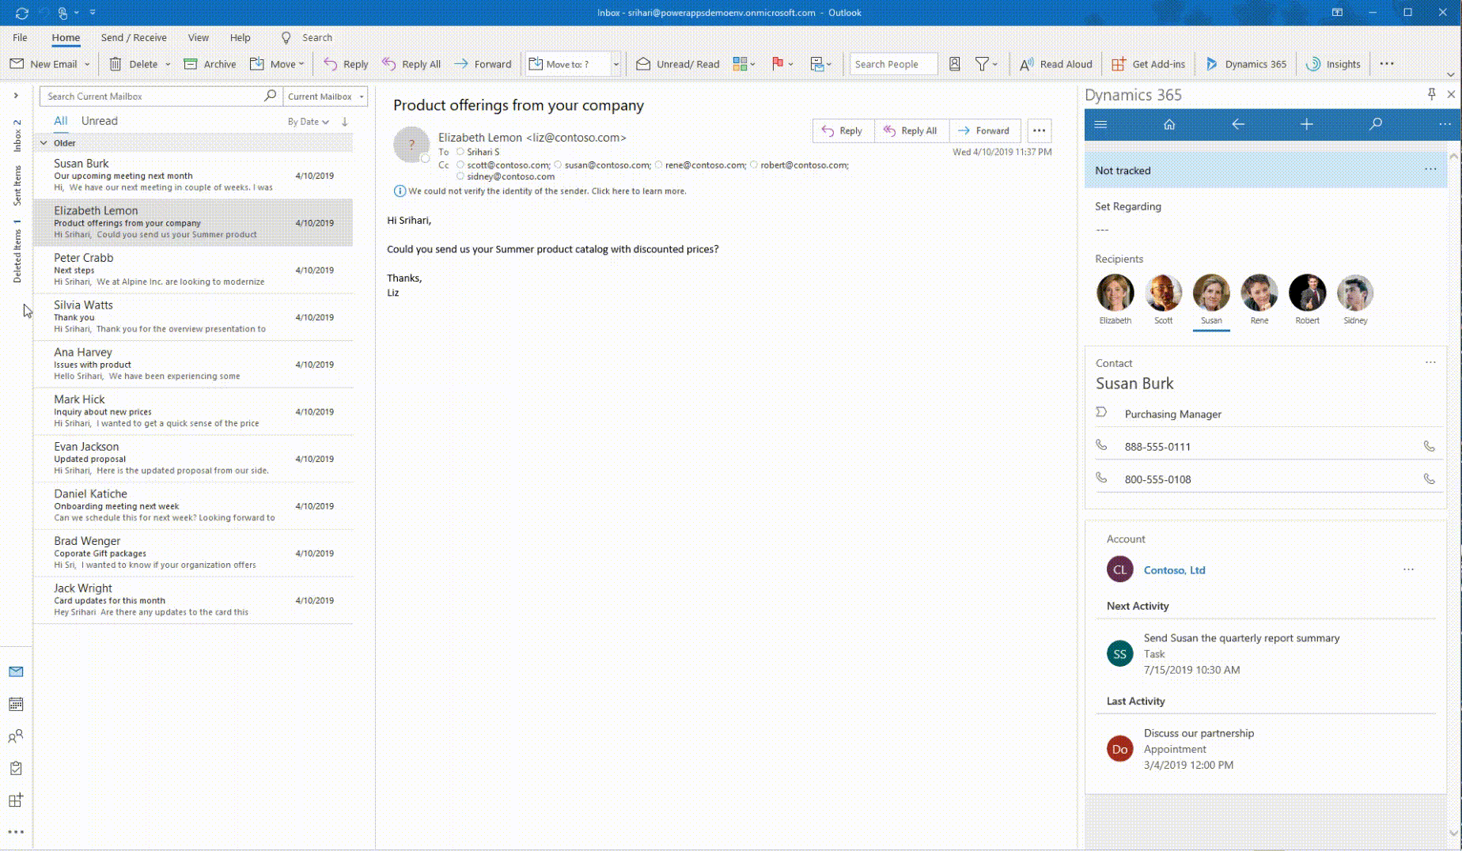Screen dimensions: 1462x851
Task: Open Contoso, Ltd account link
Action: pyautogui.click(x=1174, y=569)
